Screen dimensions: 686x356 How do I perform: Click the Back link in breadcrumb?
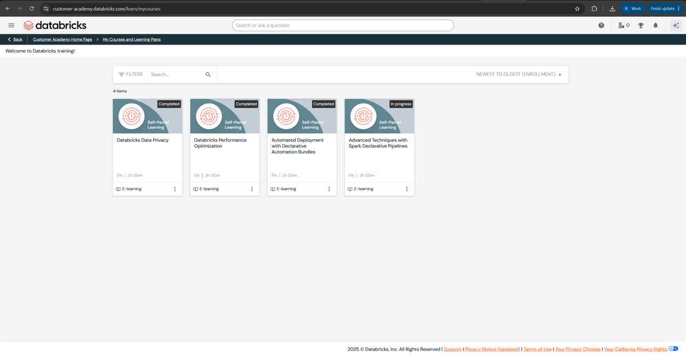(x=15, y=39)
